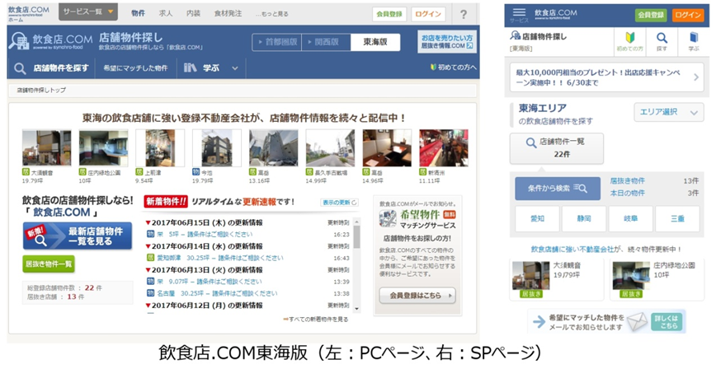Select the 東海版 tab
Image resolution: width=716 pixels, height=369 pixels.
coord(375,42)
